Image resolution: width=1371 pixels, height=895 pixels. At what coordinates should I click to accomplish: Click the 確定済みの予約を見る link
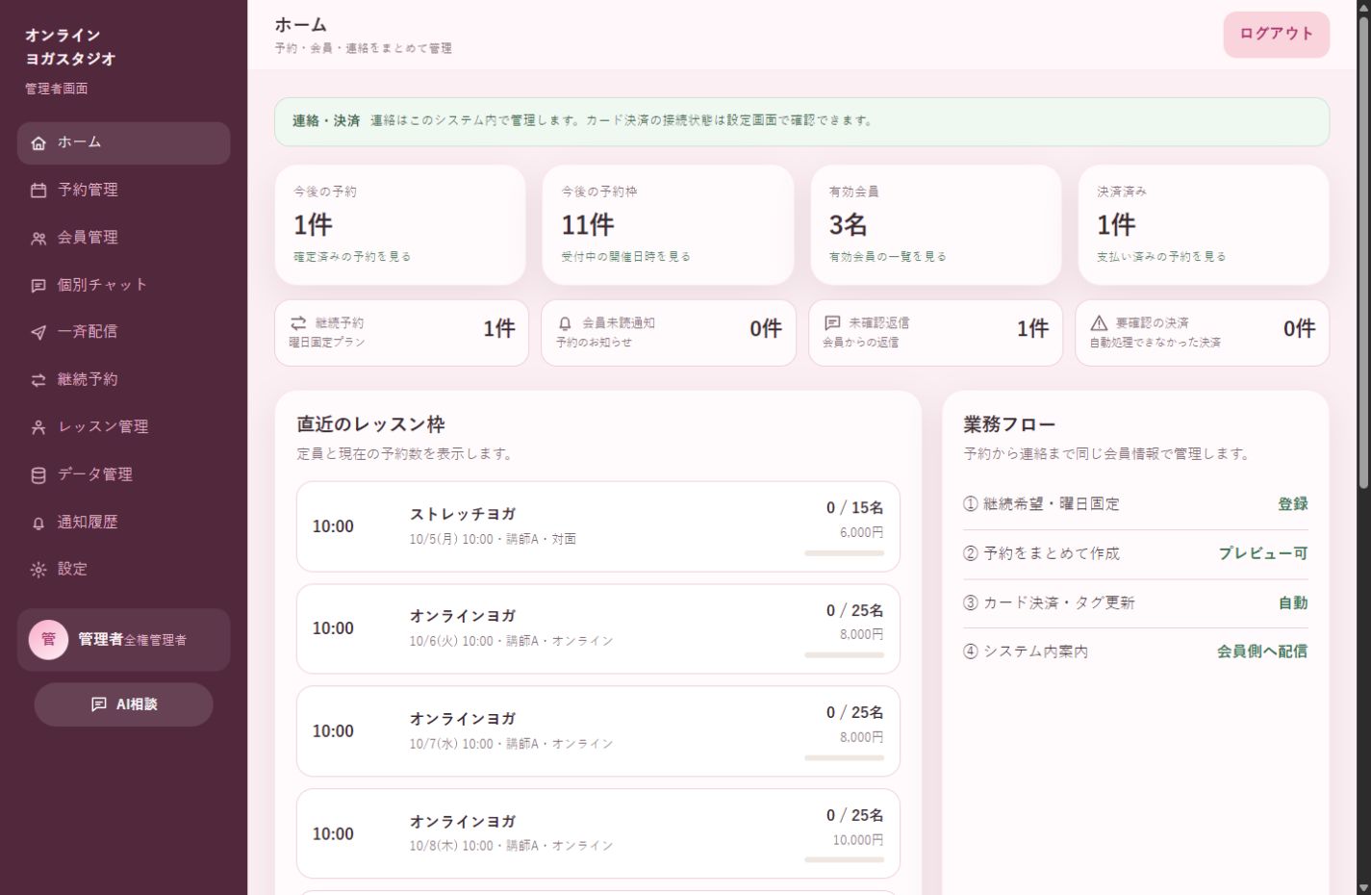pos(352,257)
